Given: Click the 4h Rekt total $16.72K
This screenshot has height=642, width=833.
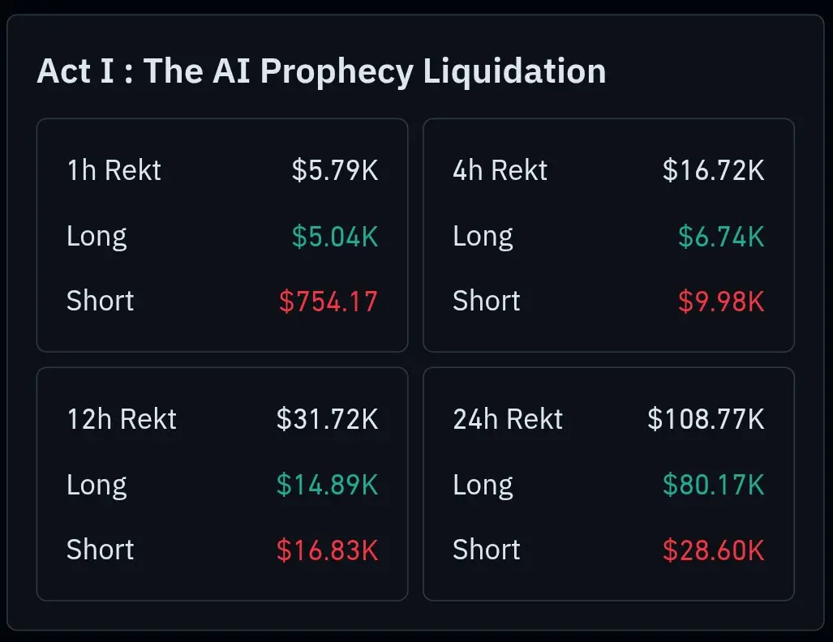Looking at the screenshot, I should 714,170.
